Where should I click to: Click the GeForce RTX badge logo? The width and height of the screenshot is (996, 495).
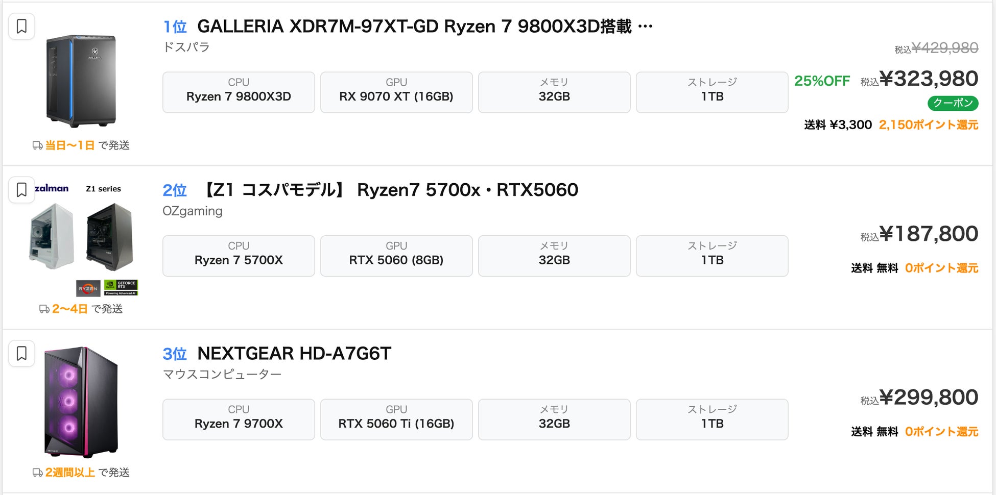point(121,287)
